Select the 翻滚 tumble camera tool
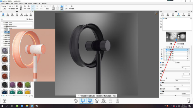 pyautogui.click(x=33, y=7)
